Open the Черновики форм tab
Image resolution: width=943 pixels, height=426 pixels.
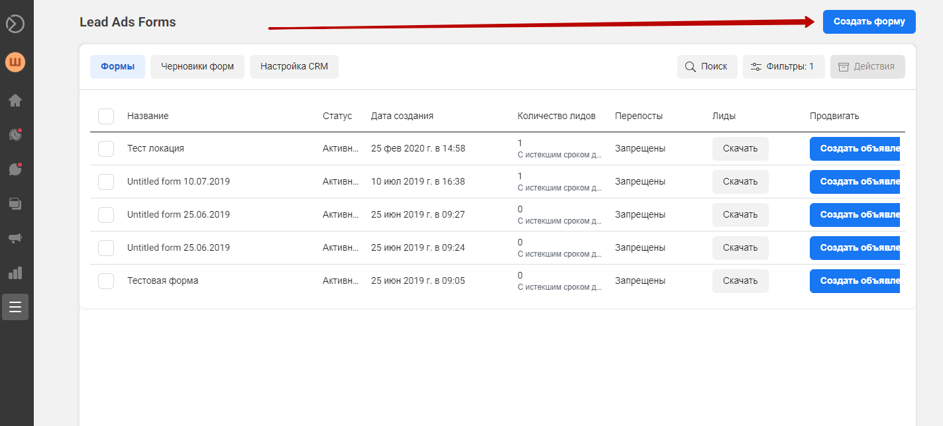point(197,67)
